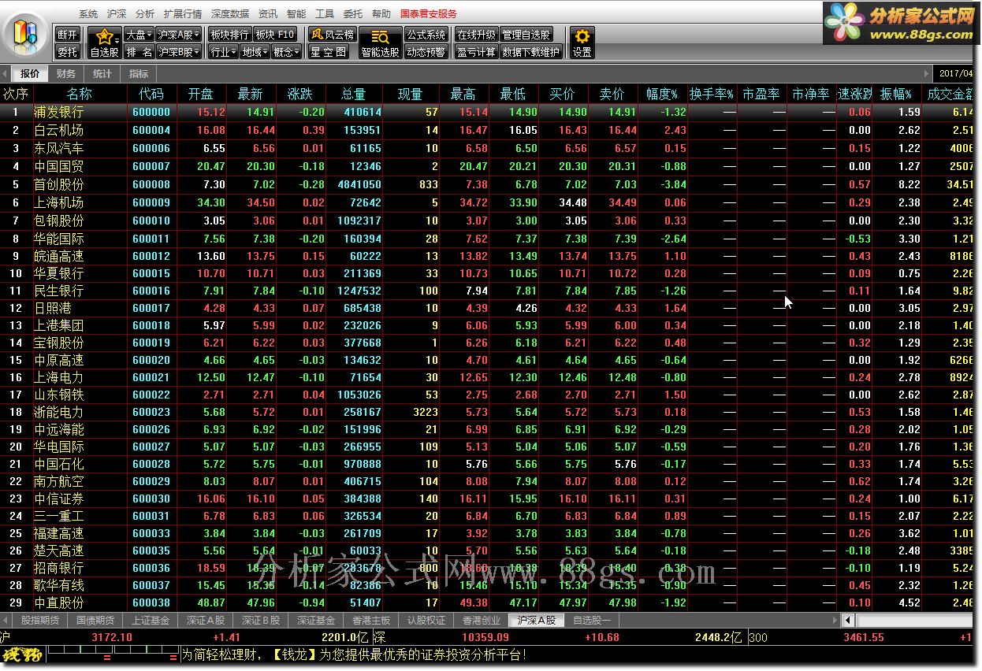Click the 数据下载维护 button
The image size is (982, 671).
coord(531,52)
